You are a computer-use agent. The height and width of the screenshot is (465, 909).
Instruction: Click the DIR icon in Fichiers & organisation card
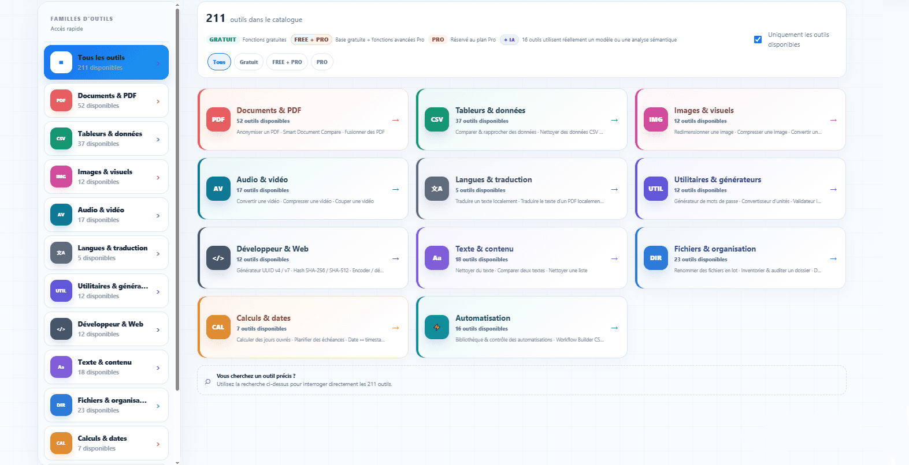tap(656, 258)
